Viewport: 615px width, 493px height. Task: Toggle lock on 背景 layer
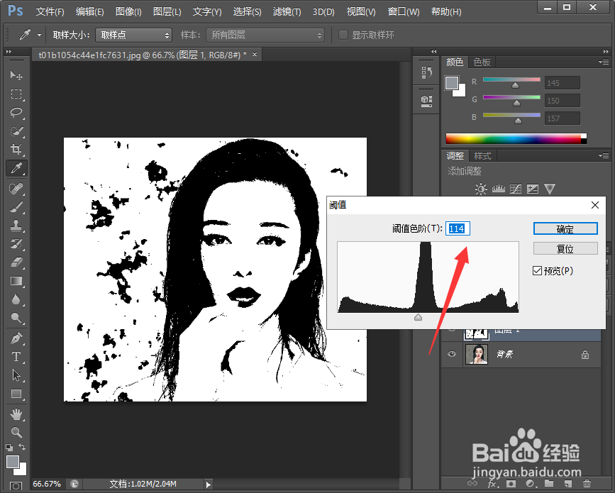(x=585, y=355)
